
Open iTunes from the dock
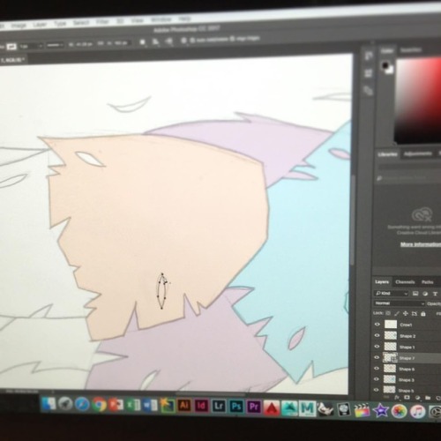[x=417, y=411]
